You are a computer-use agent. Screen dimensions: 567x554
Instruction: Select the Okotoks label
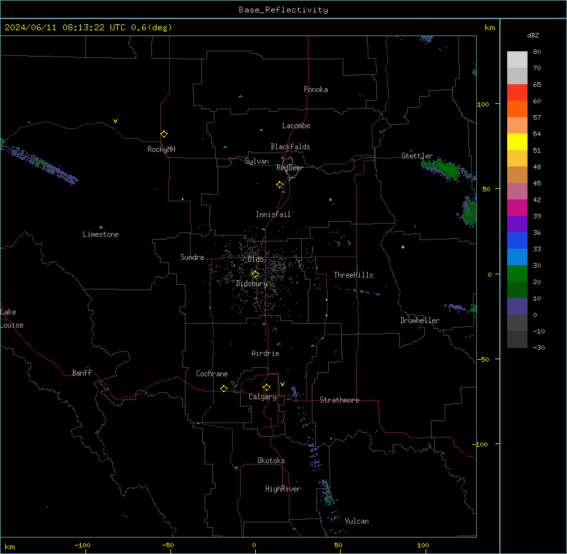(271, 461)
